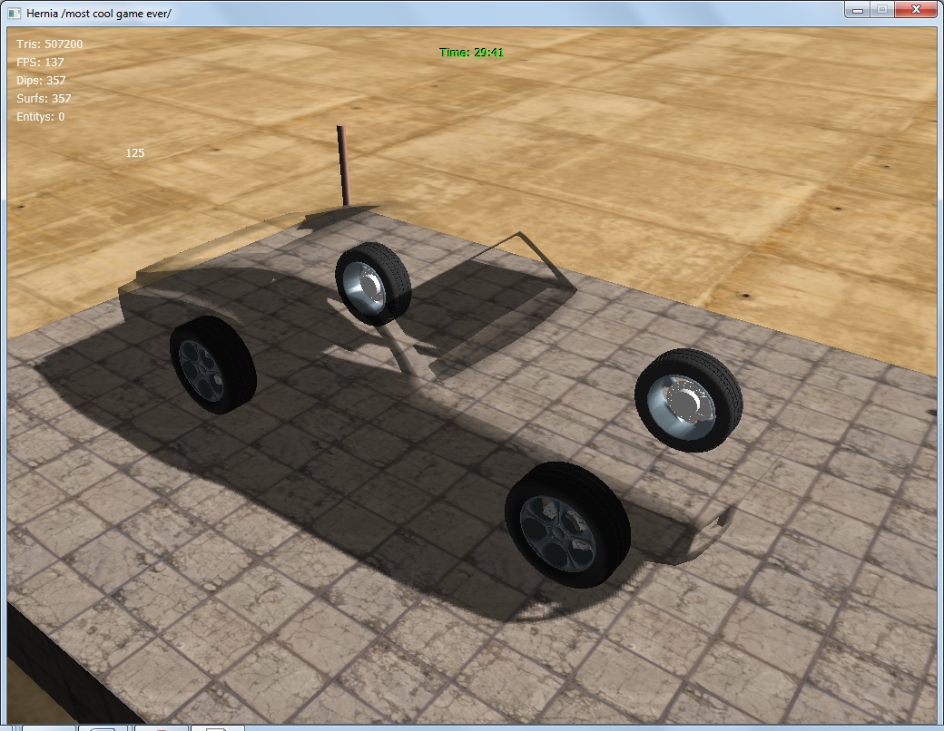Click the brown vertical pole

pos(343,165)
